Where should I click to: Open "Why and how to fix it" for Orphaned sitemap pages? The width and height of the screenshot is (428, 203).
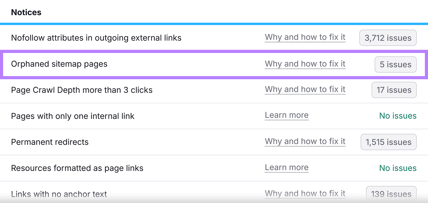305,64
